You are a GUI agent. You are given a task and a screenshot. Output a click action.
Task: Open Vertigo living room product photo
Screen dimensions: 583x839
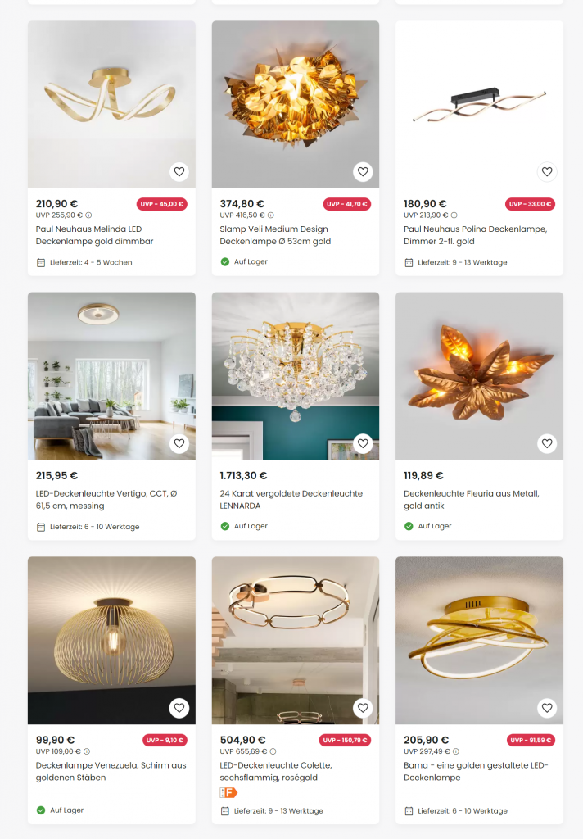point(111,375)
